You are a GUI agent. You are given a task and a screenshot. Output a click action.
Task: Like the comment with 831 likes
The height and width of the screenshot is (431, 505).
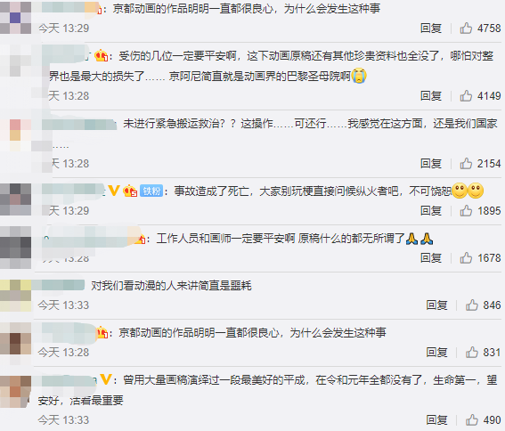click(472, 352)
